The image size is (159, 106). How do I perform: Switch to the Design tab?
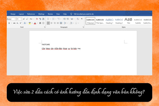[x=13, y=14]
